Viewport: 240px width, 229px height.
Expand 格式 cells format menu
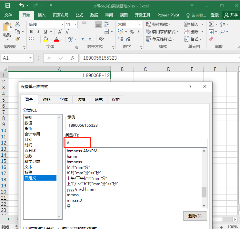pos(193,39)
